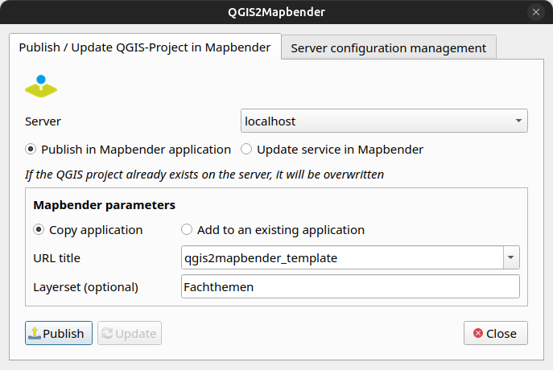The image size is (553, 370).
Task: Click the Mapbender parameters group heading
Action: (105, 205)
